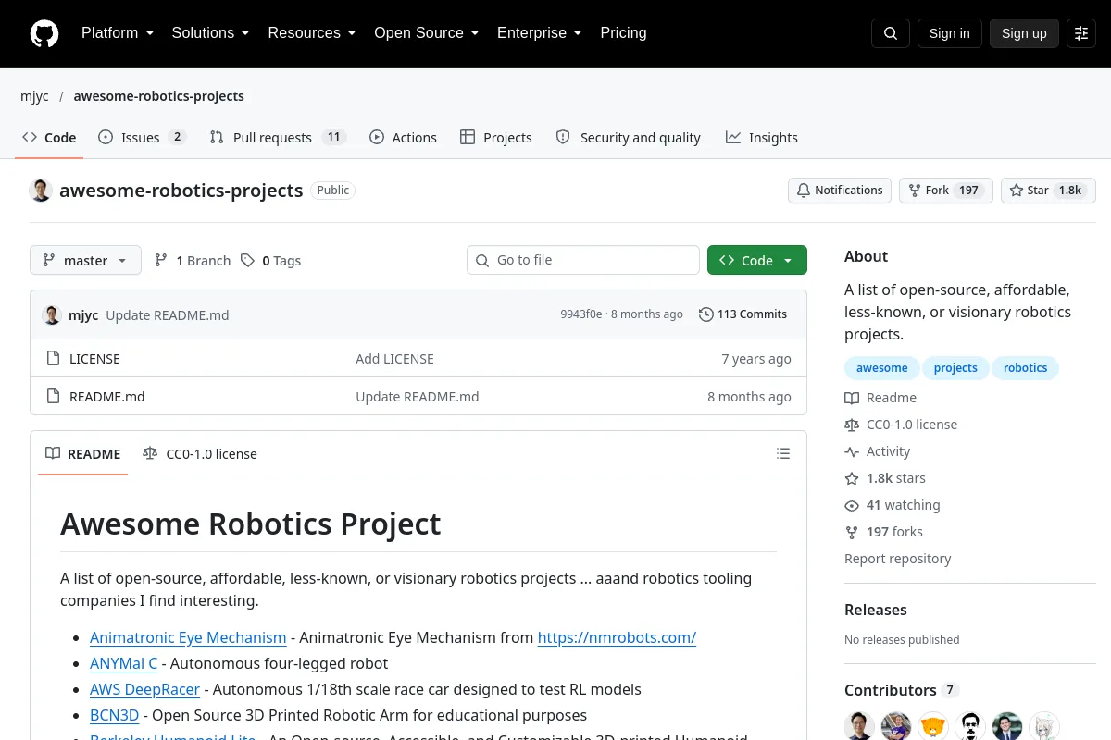Viewport: 1111px width, 740px height.
Task: Open the AWS DeepRacer link
Action: pos(144,689)
